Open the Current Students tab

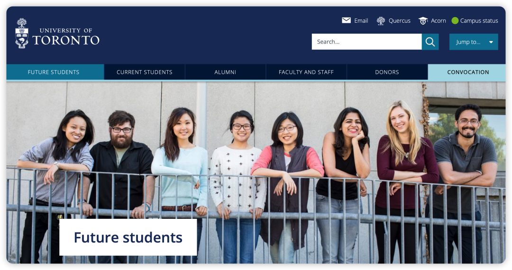pyautogui.click(x=144, y=72)
